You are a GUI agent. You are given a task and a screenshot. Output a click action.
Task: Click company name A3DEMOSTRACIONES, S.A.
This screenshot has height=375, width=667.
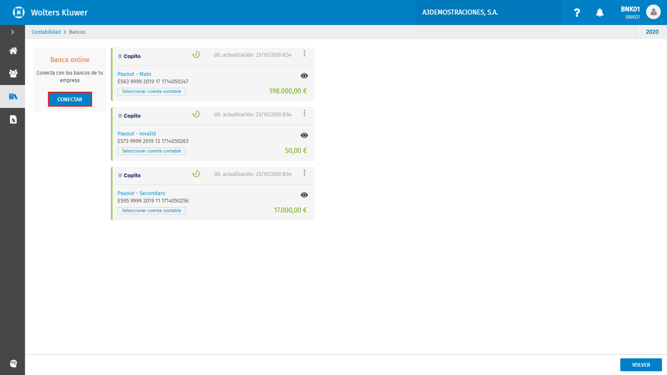[460, 12]
